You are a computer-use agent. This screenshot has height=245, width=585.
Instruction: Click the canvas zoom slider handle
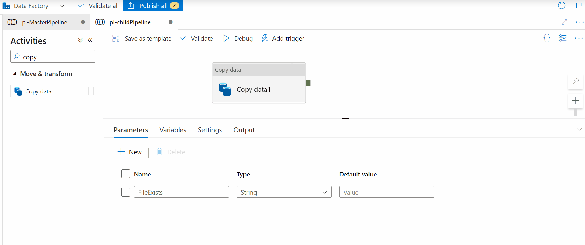coord(575,112)
